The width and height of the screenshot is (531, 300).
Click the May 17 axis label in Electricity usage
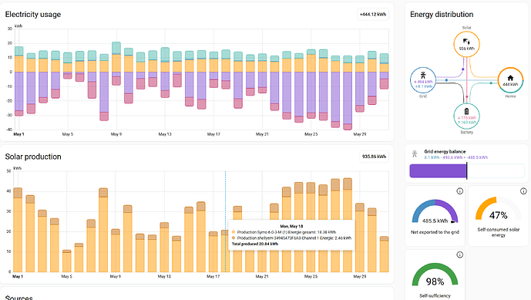tap(213, 134)
